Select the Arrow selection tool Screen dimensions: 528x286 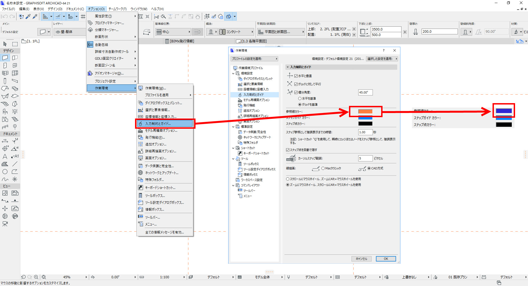click(5, 44)
